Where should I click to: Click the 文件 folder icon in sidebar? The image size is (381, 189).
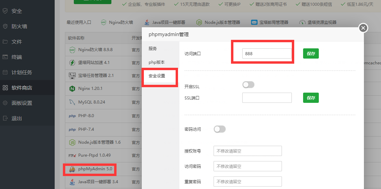(5, 42)
